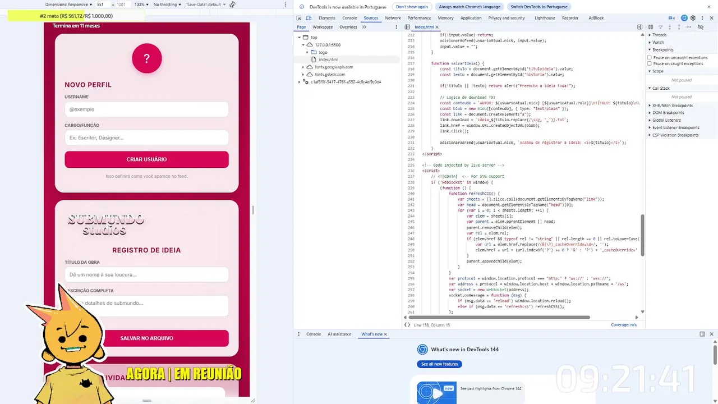Click the pause script execution icon
The width and height of the screenshot is (718, 404).
(x=651, y=27)
